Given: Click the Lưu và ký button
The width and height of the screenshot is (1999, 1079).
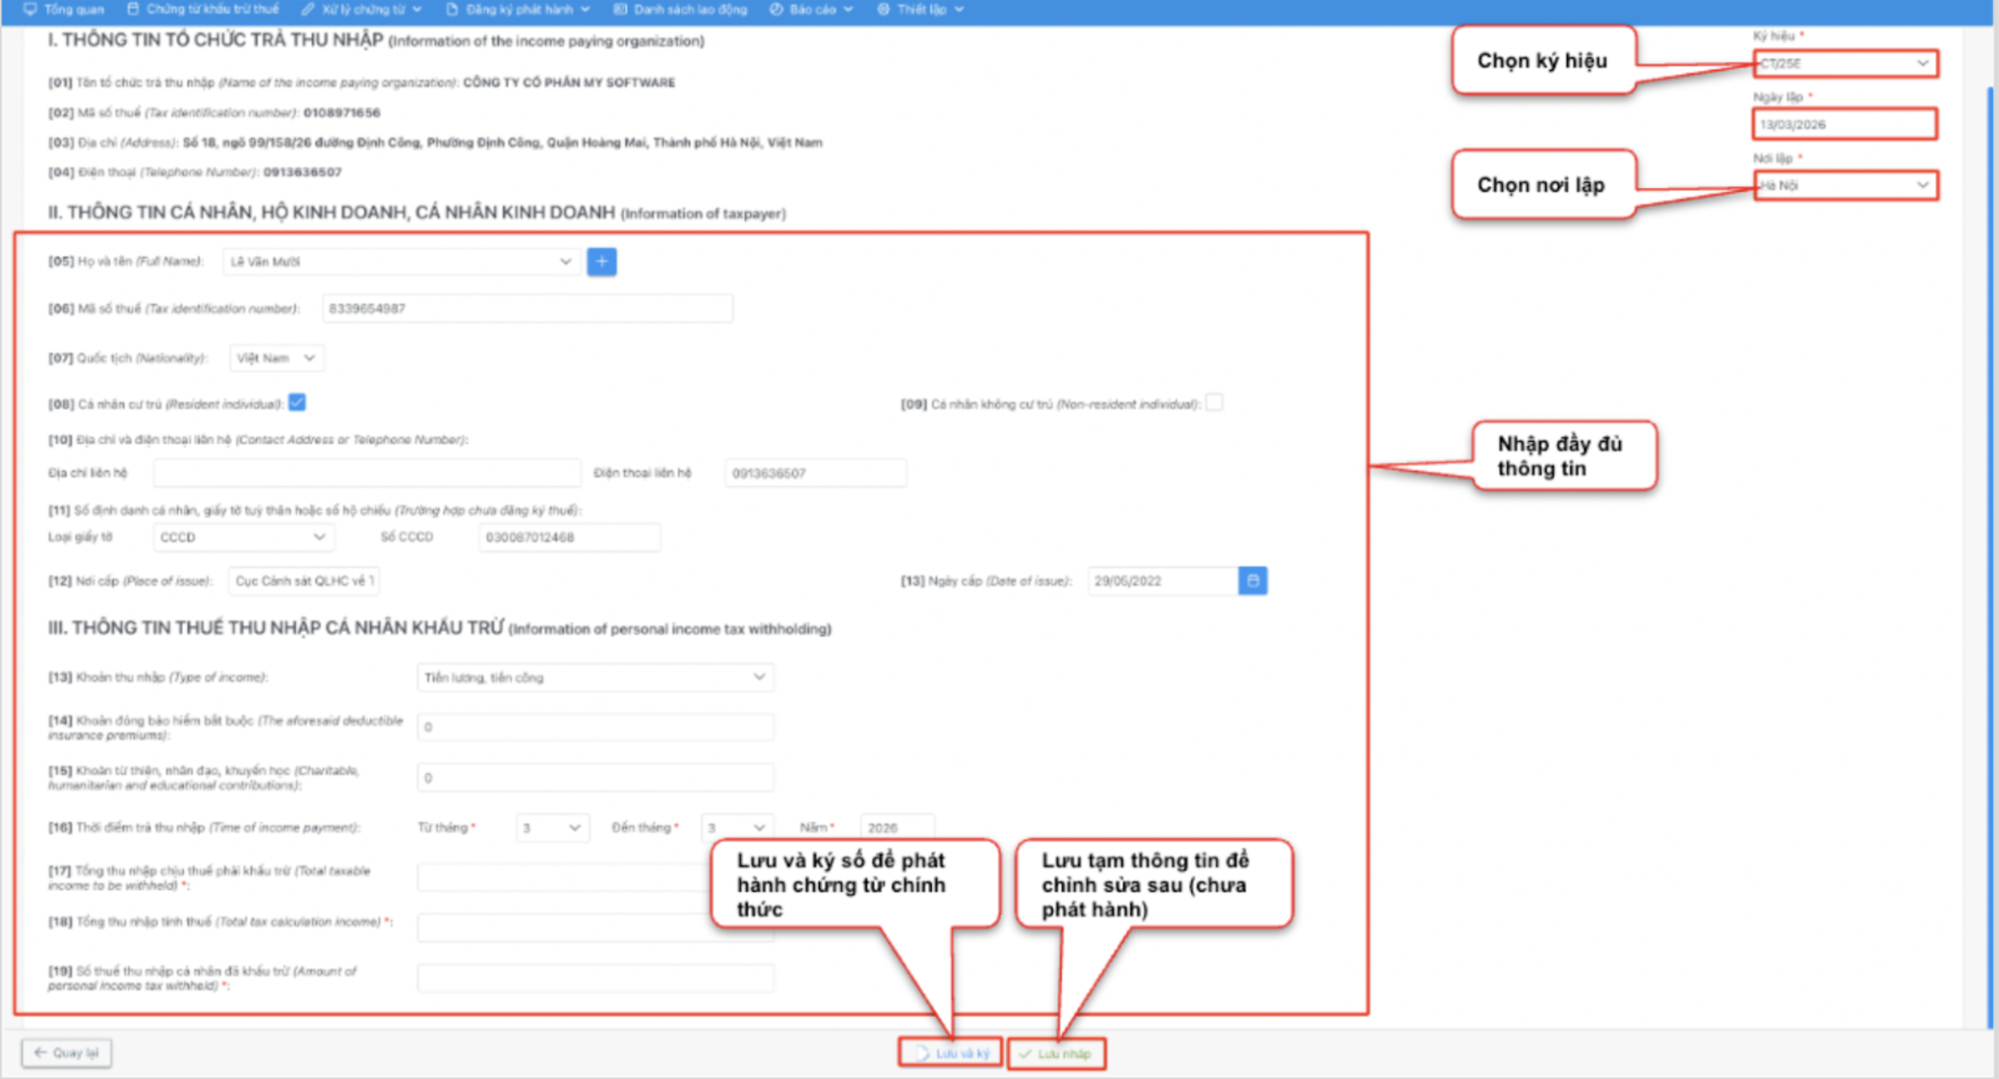Looking at the screenshot, I should (951, 1053).
